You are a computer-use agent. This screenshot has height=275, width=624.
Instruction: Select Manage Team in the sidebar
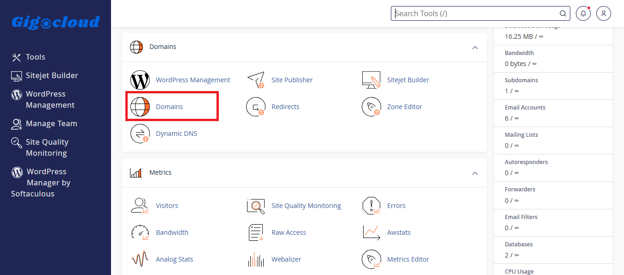pos(44,124)
